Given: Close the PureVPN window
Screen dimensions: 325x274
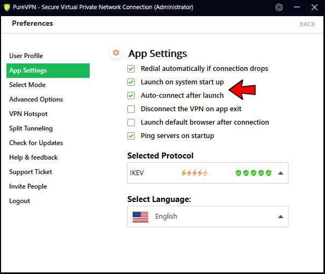Looking at the screenshot, I should (x=314, y=8).
